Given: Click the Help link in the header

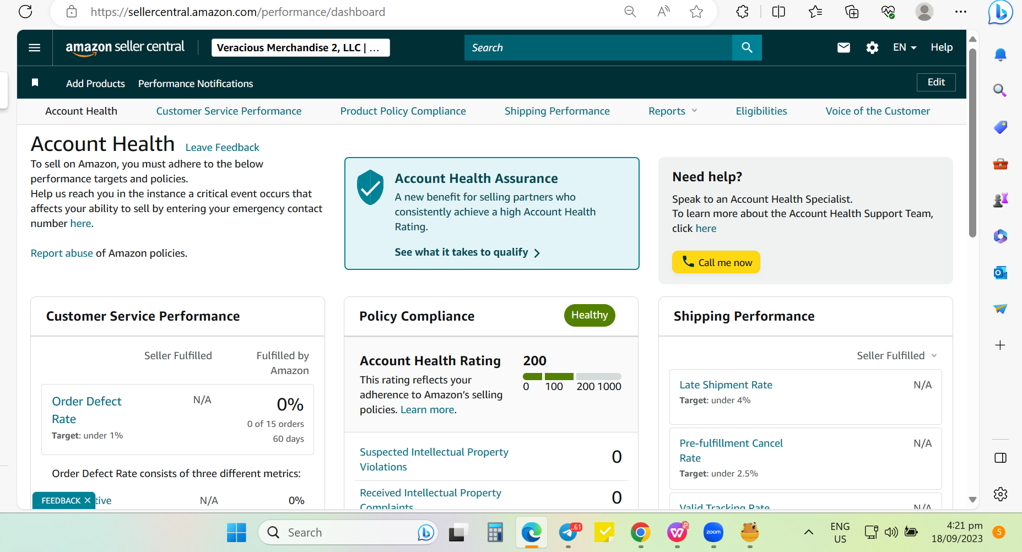Looking at the screenshot, I should click(x=942, y=47).
